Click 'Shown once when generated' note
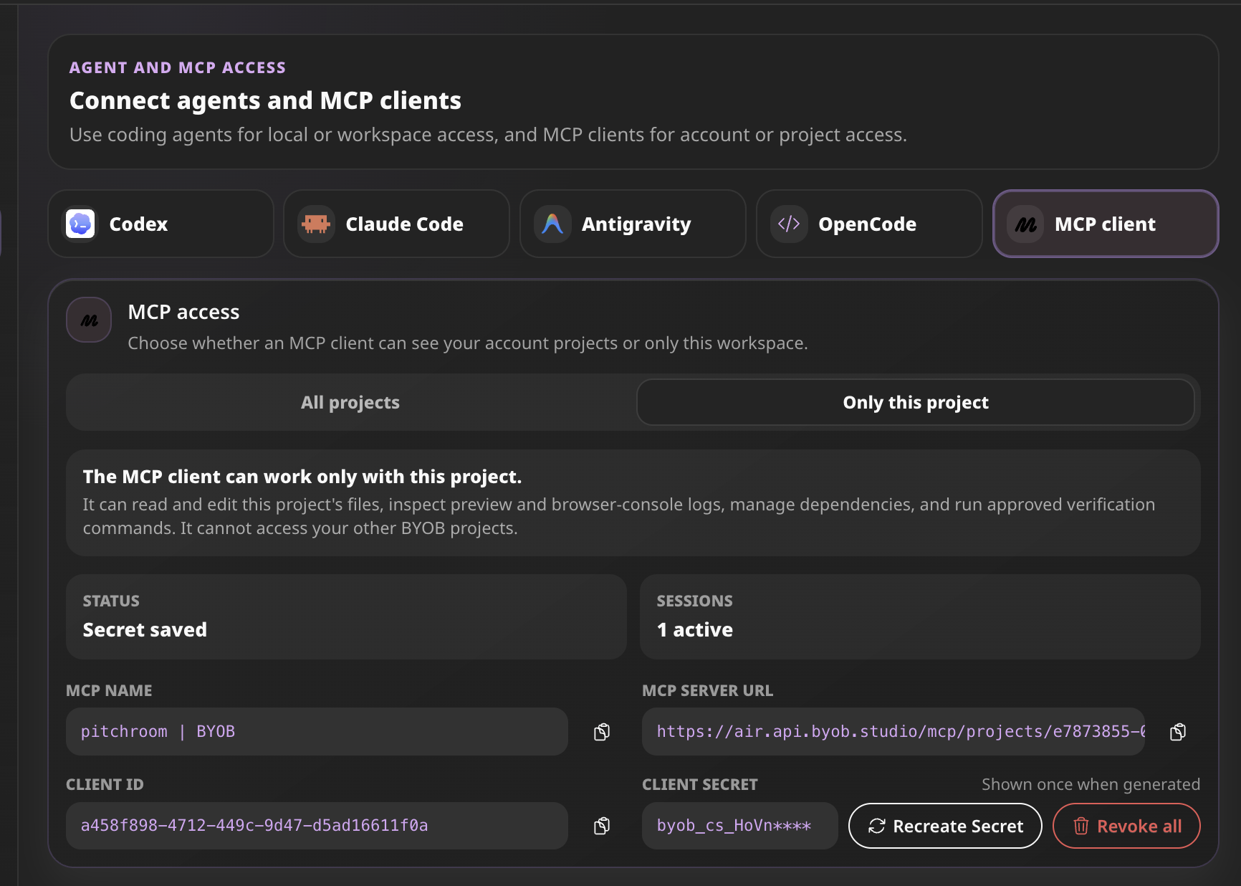 tap(1091, 784)
